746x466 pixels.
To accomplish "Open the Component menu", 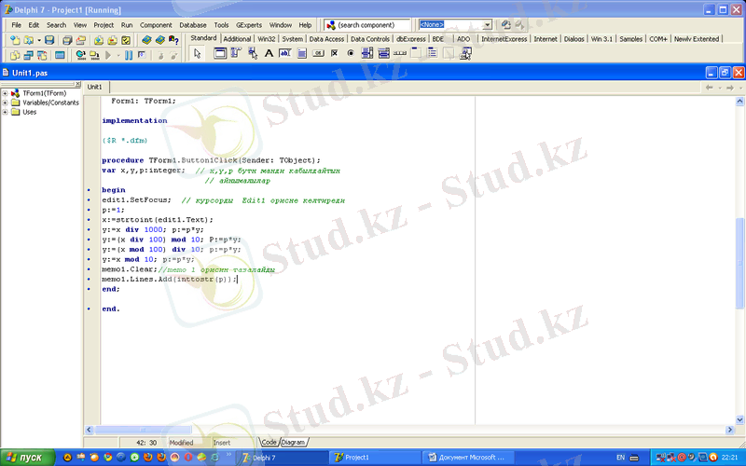I will (156, 25).
